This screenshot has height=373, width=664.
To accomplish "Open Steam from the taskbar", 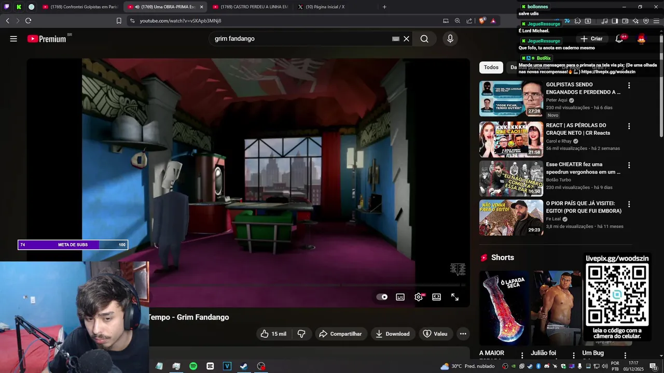I will pos(244,366).
